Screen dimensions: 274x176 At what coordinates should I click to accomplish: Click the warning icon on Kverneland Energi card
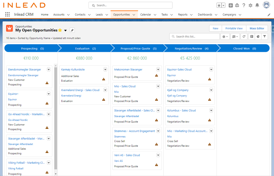pos(104,100)
